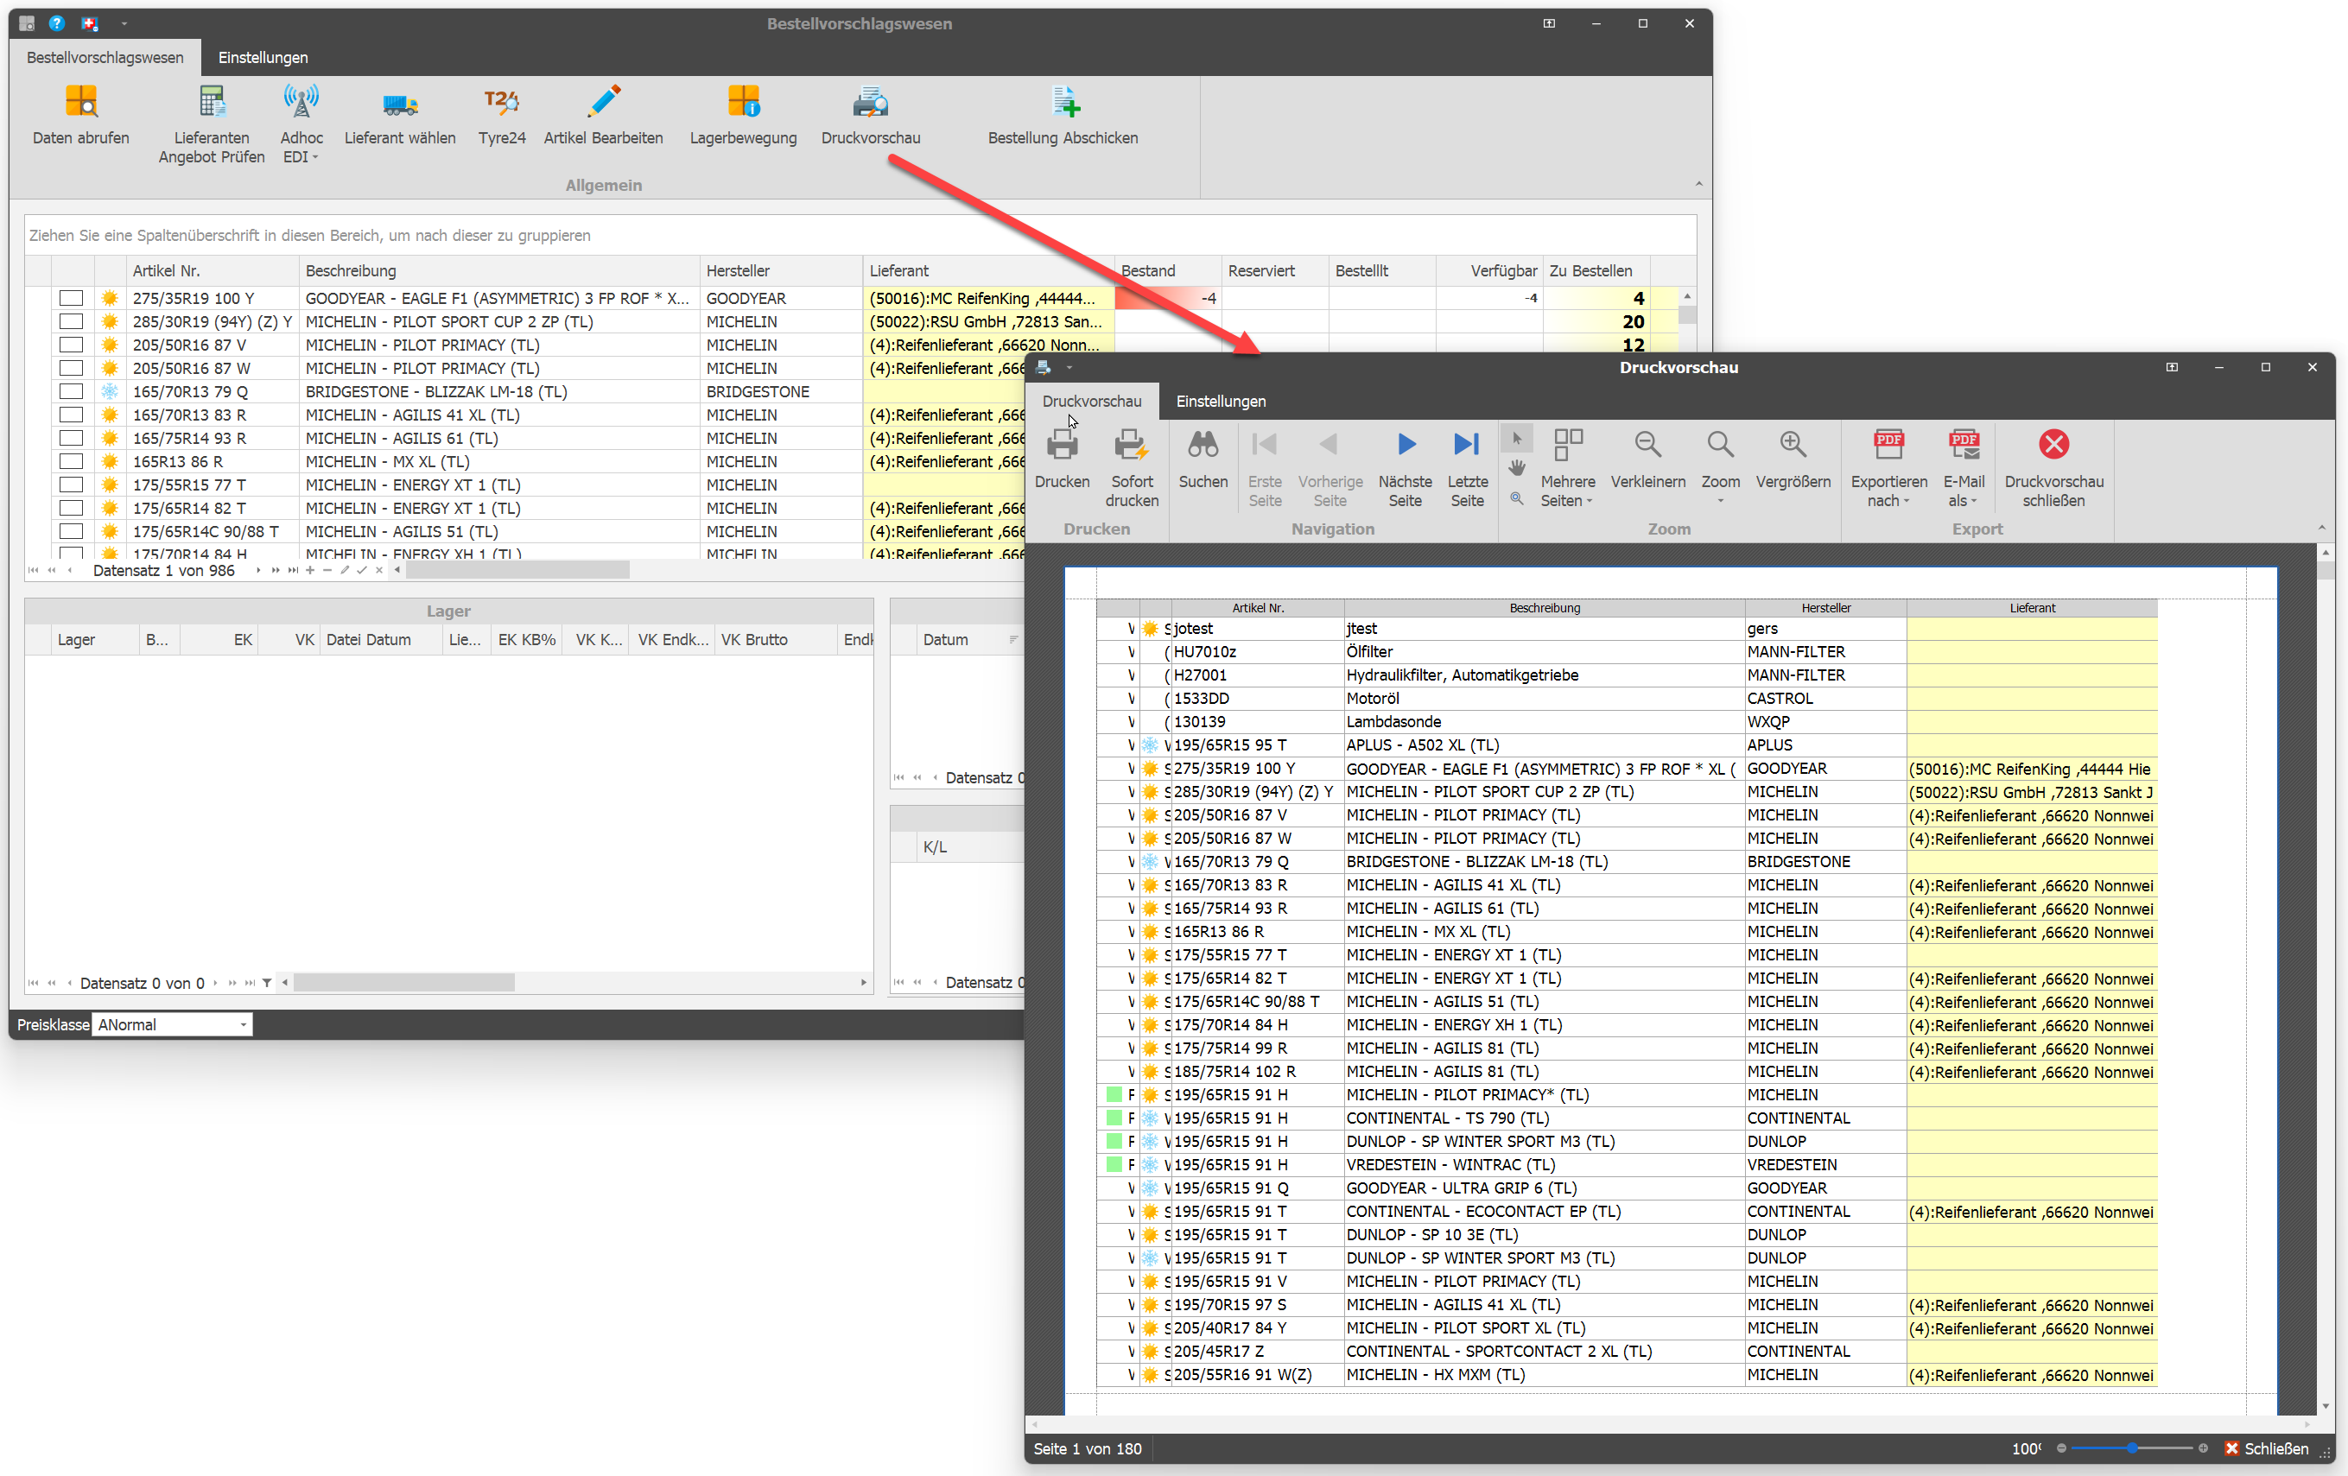Click zoom minus button beside slider
The height and width of the screenshot is (1476, 2348).
point(2060,1448)
